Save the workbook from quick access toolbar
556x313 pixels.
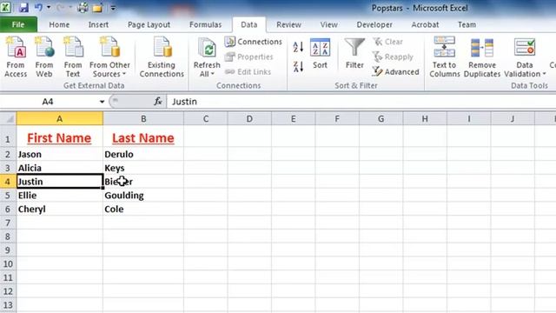(23, 7)
